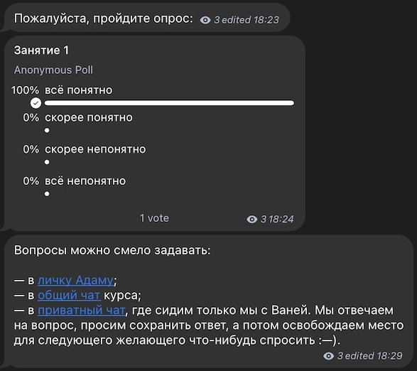This screenshot has width=417, height=371.
Task: Open the общий чат link
Action: point(69,295)
